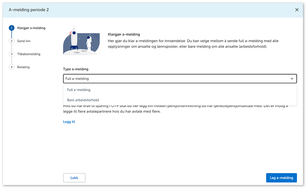The image size is (306, 188).
Task: Jump to the 'Betaling' step
Action: [x=23, y=67]
